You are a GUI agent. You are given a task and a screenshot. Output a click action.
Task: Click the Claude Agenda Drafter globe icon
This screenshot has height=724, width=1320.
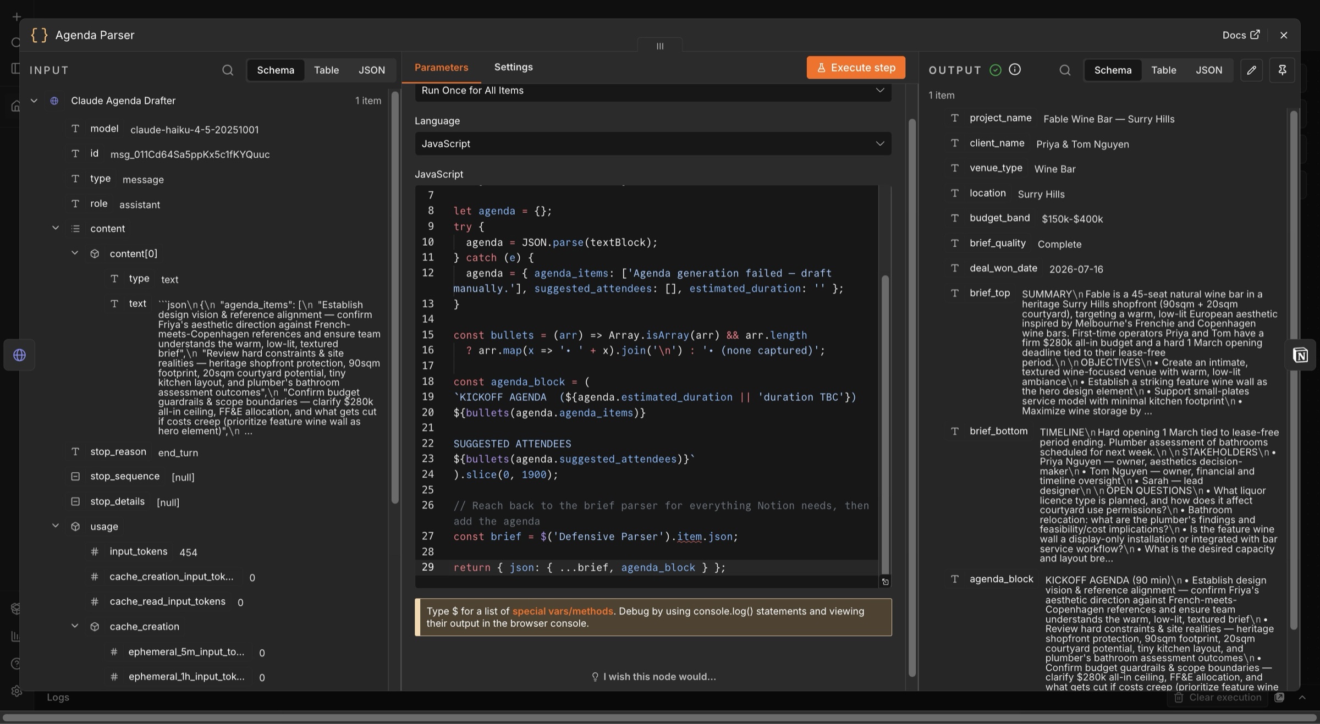click(x=54, y=101)
